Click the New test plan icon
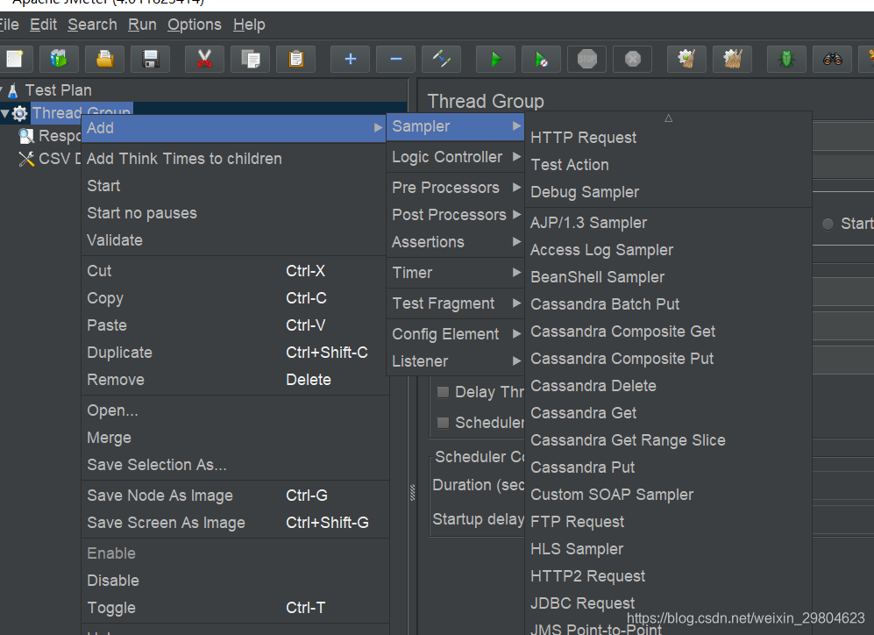Screen dimensions: 874x635 coord(14,59)
